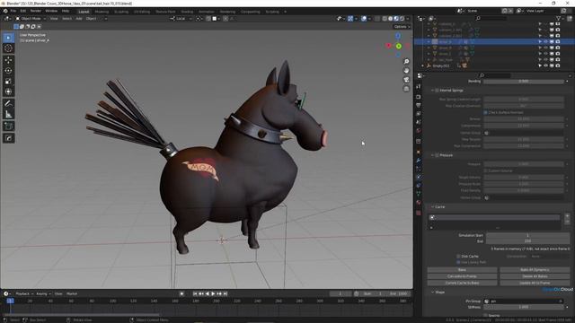Switch to the Sculpting workspace tab
Screen dimensions: 575x323
point(121,12)
